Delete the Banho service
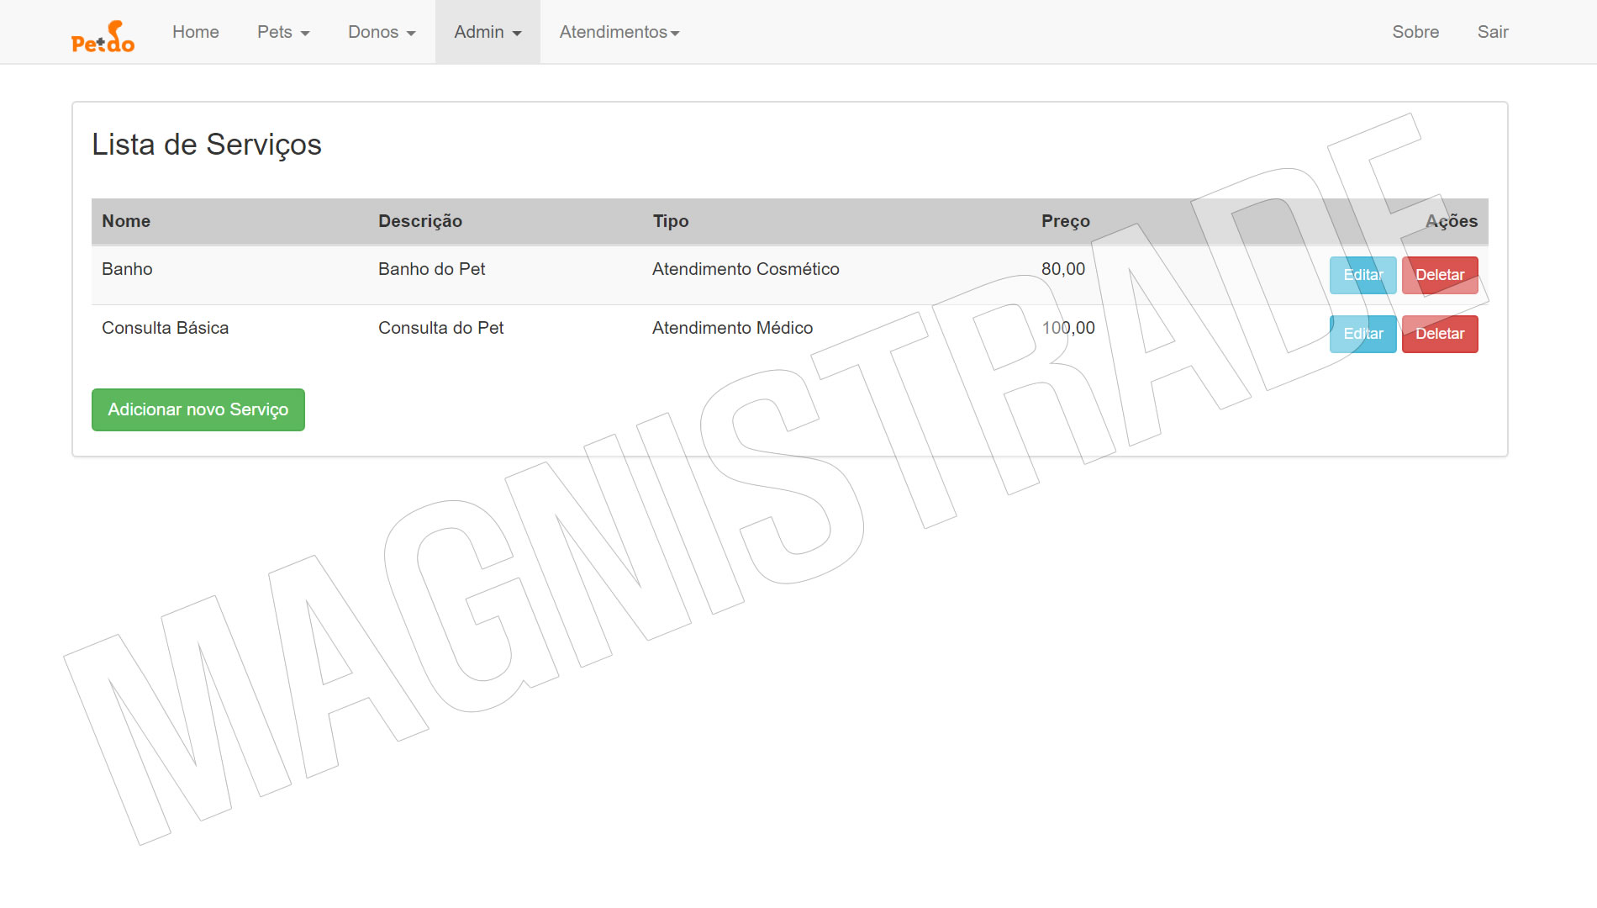 pos(1439,275)
